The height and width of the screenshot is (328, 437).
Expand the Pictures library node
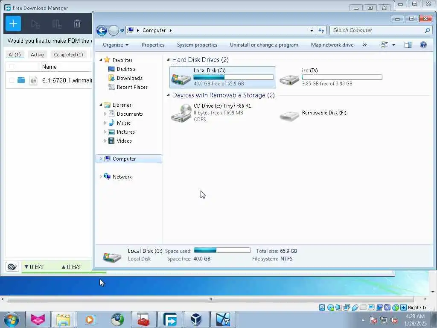click(105, 132)
